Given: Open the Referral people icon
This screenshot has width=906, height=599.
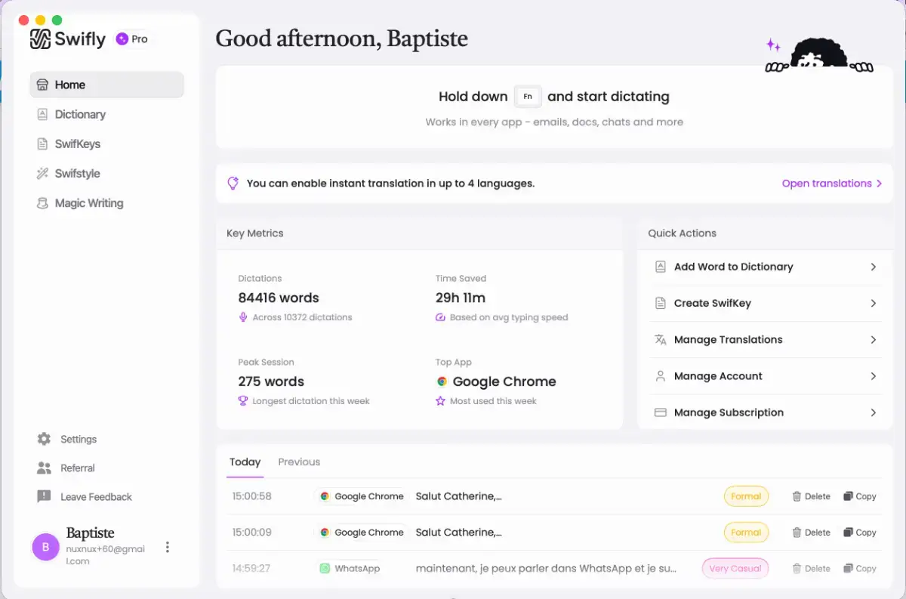Looking at the screenshot, I should coord(44,468).
